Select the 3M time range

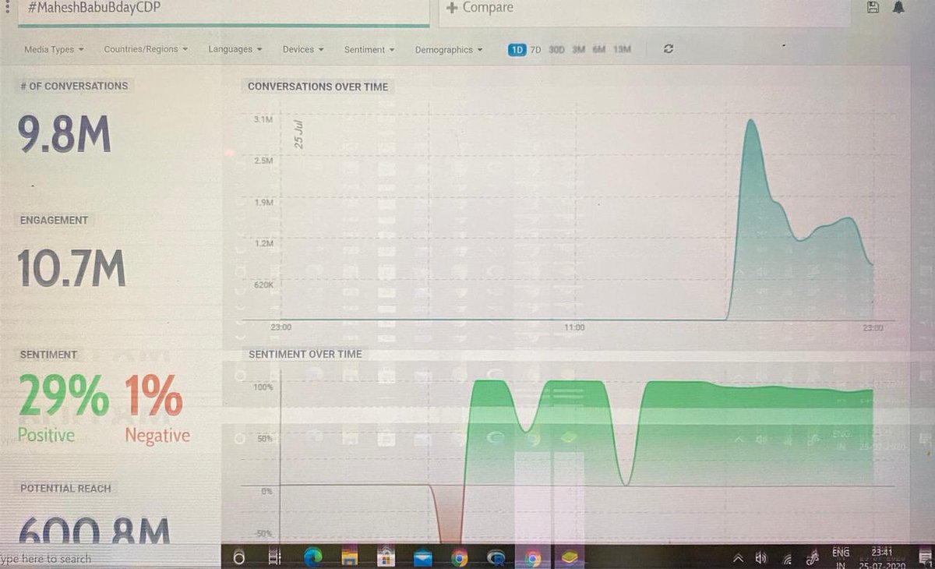pos(578,49)
